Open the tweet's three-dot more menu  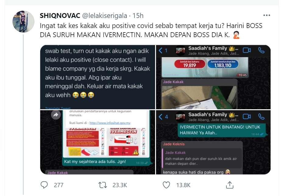(267, 16)
